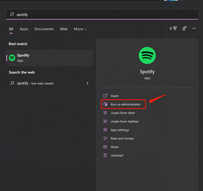The width and height of the screenshot is (203, 191).
Task: Switch to the Apps tab
Action: pyautogui.click(x=24, y=29)
